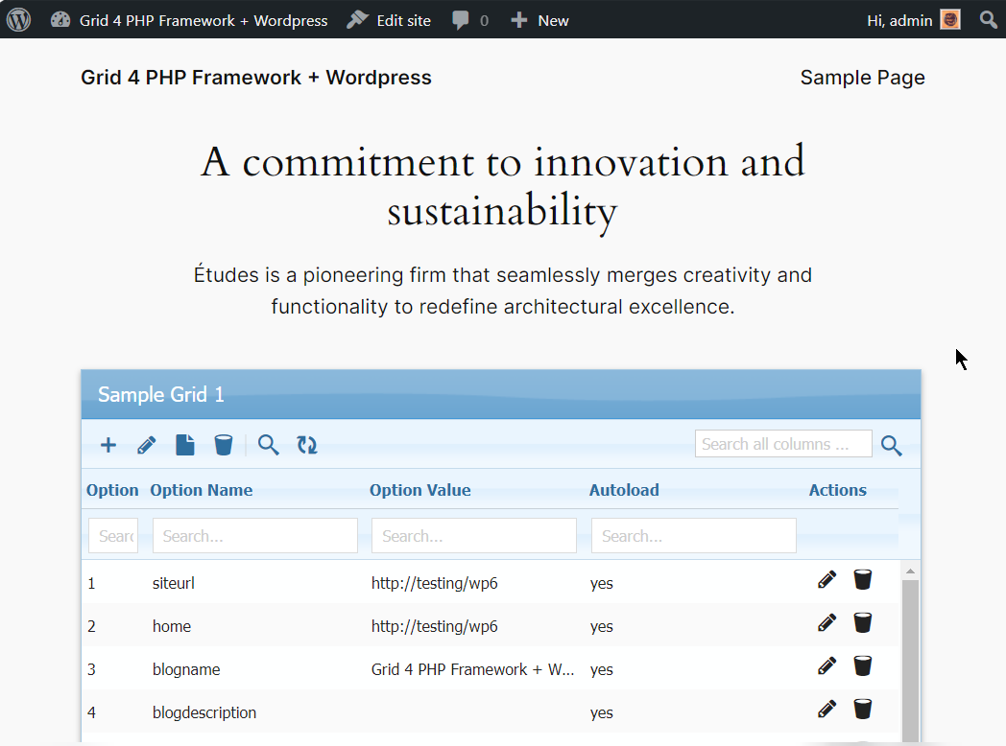Refresh the grid with reload icon
The width and height of the screenshot is (1006, 746).
point(307,445)
